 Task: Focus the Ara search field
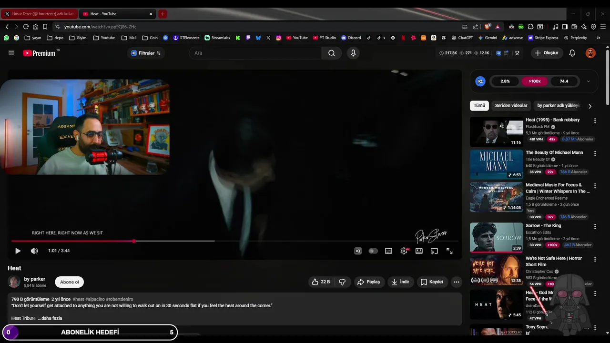point(255,53)
